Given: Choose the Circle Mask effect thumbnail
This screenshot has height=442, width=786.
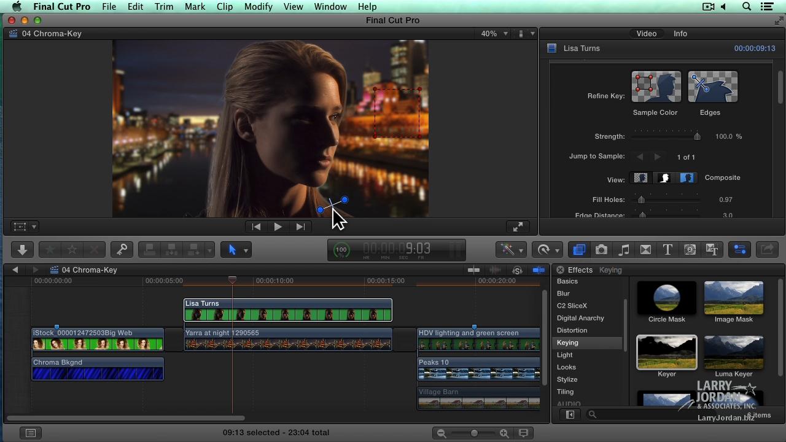Looking at the screenshot, I should (x=667, y=298).
